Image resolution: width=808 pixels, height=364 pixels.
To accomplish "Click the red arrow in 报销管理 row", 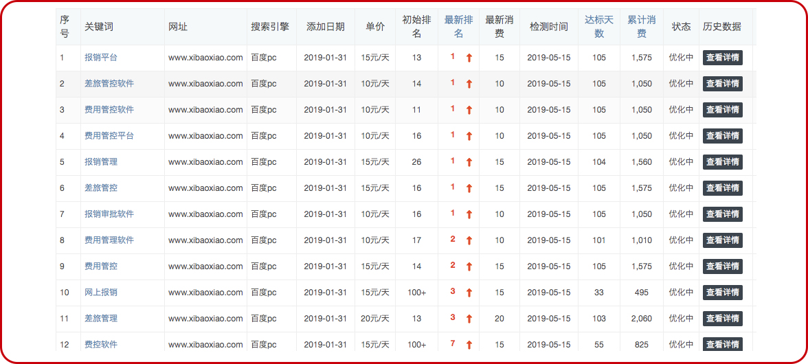I will click(x=469, y=162).
